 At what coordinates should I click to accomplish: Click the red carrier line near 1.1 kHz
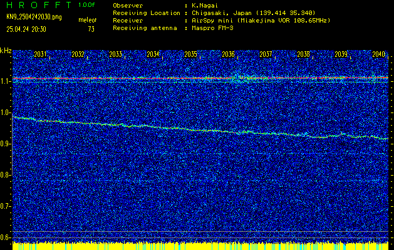click(200, 78)
